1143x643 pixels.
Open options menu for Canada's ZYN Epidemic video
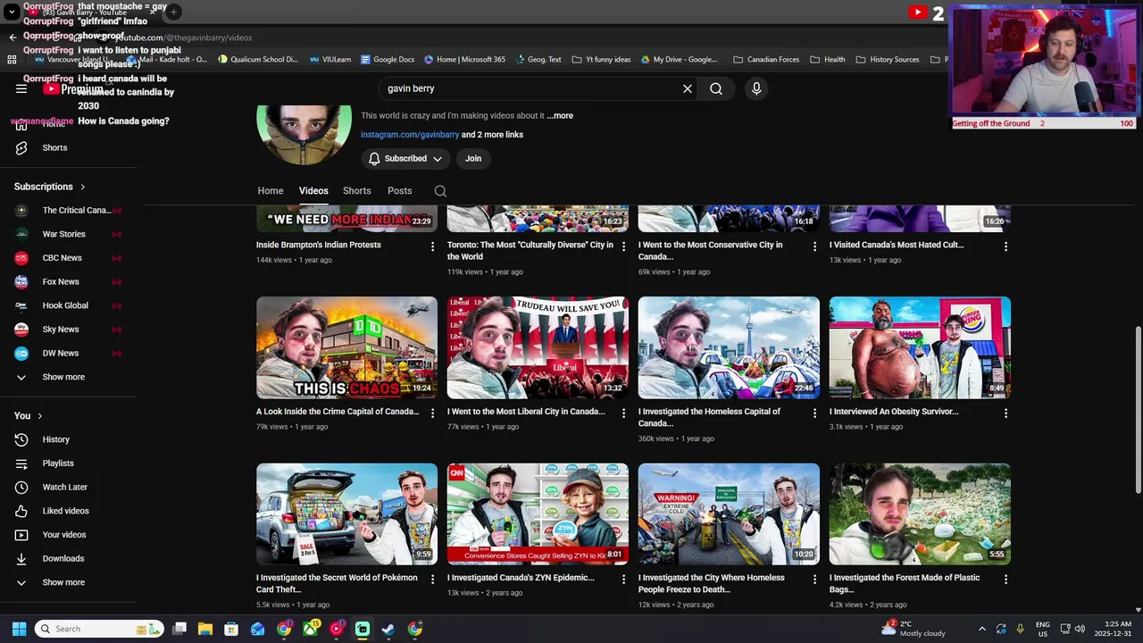coord(623,580)
